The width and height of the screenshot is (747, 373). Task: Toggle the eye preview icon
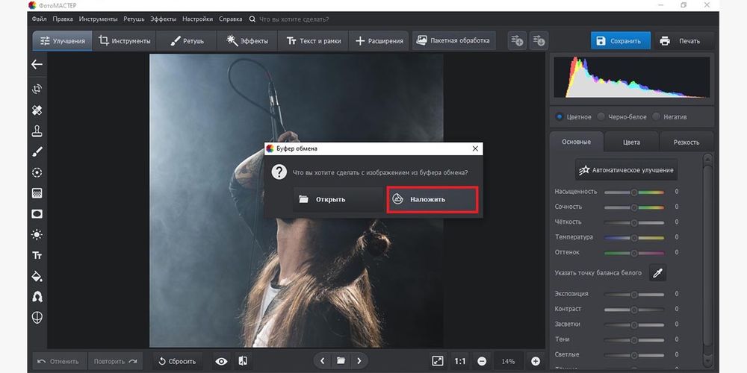[x=221, y=361]
